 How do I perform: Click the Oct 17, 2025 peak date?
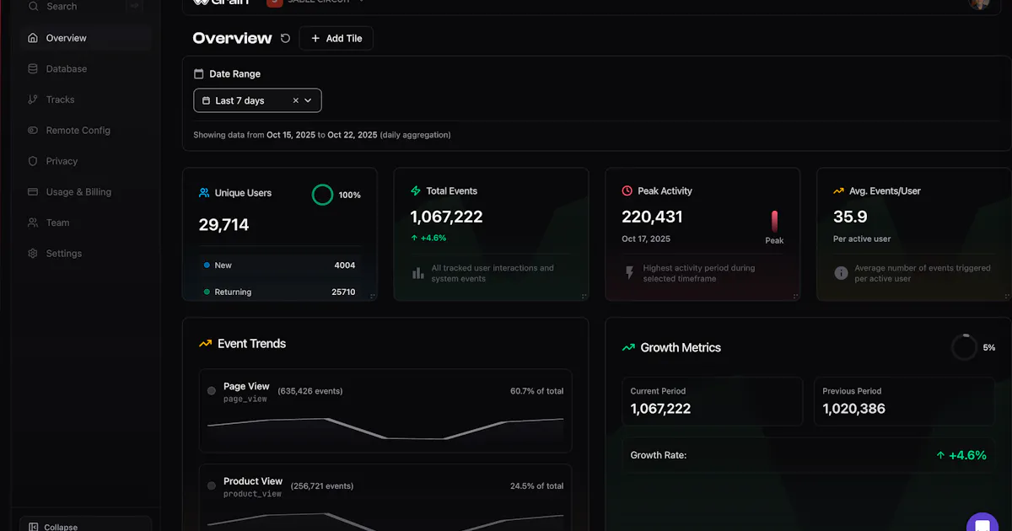[x=646, y=239]
